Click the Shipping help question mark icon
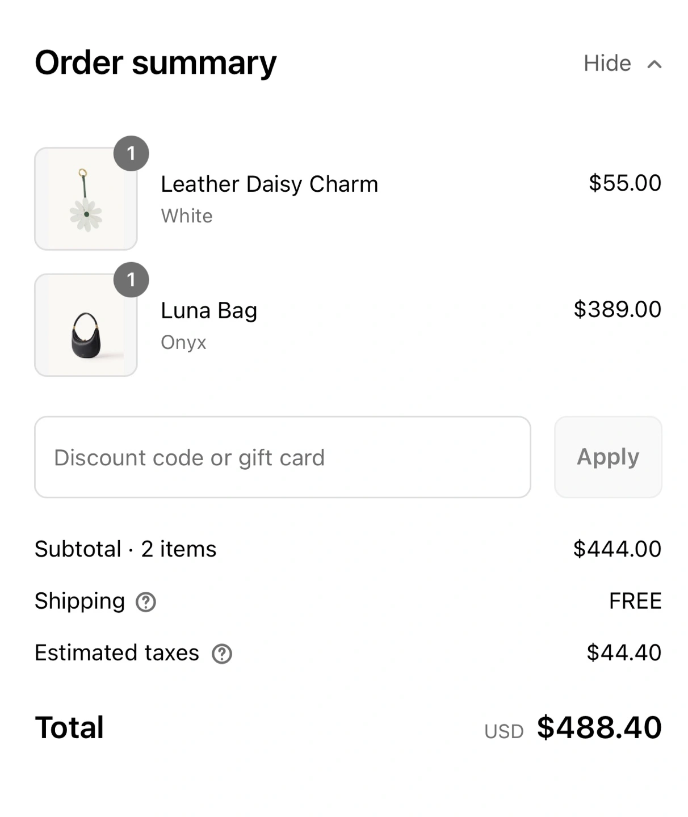Image resolution: width=688 pixels, height=817 pixels. [x=146, y=602]
